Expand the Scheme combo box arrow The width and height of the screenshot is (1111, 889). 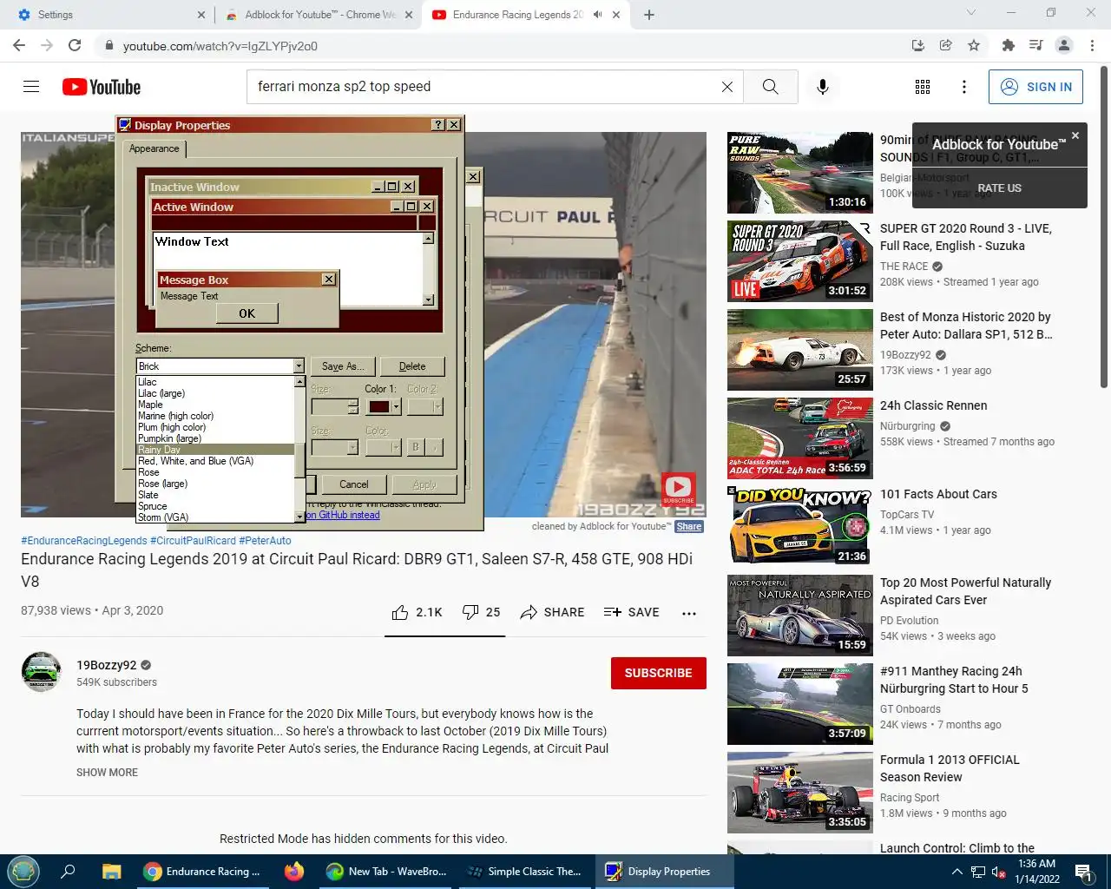click(x=299, y=366)
